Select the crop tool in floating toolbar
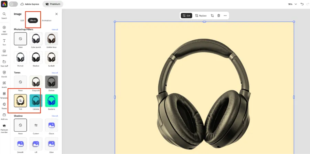Viewport: 310px width, 154px height. click(212, 16)
